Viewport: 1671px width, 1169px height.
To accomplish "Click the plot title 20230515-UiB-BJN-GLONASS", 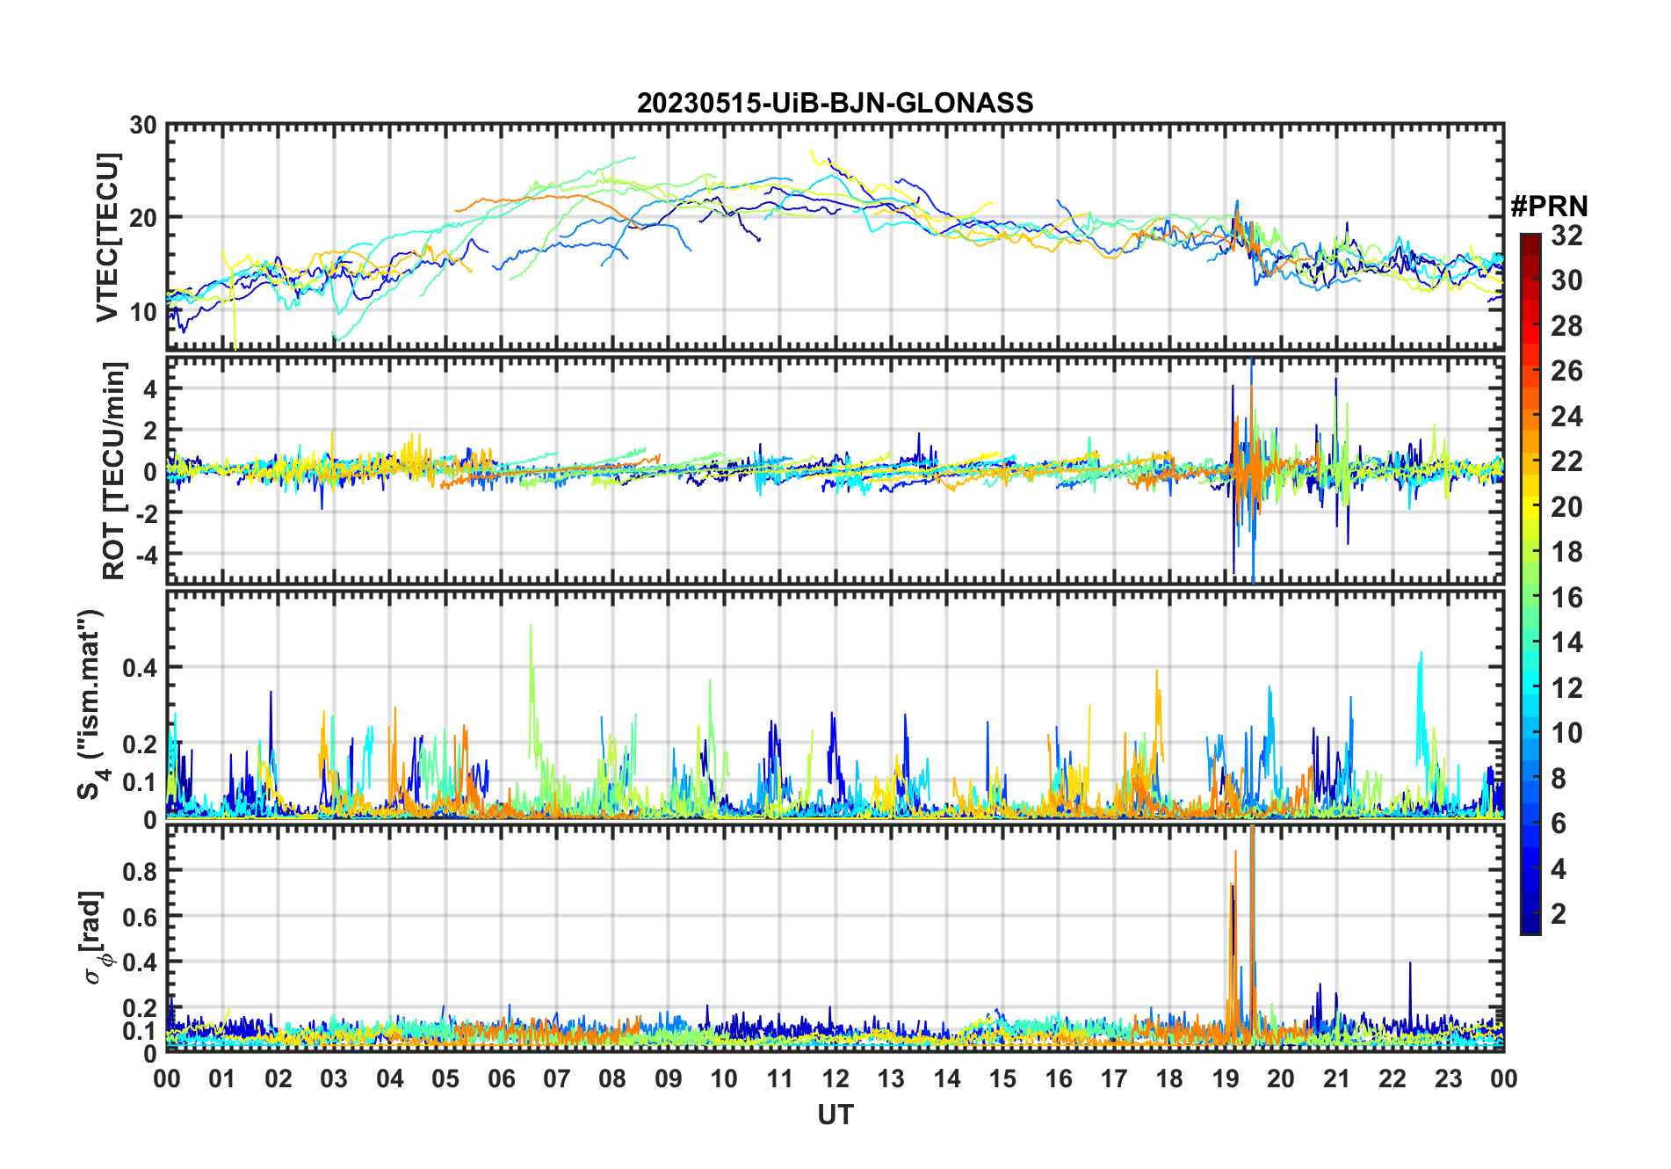I will pos(835,104).
